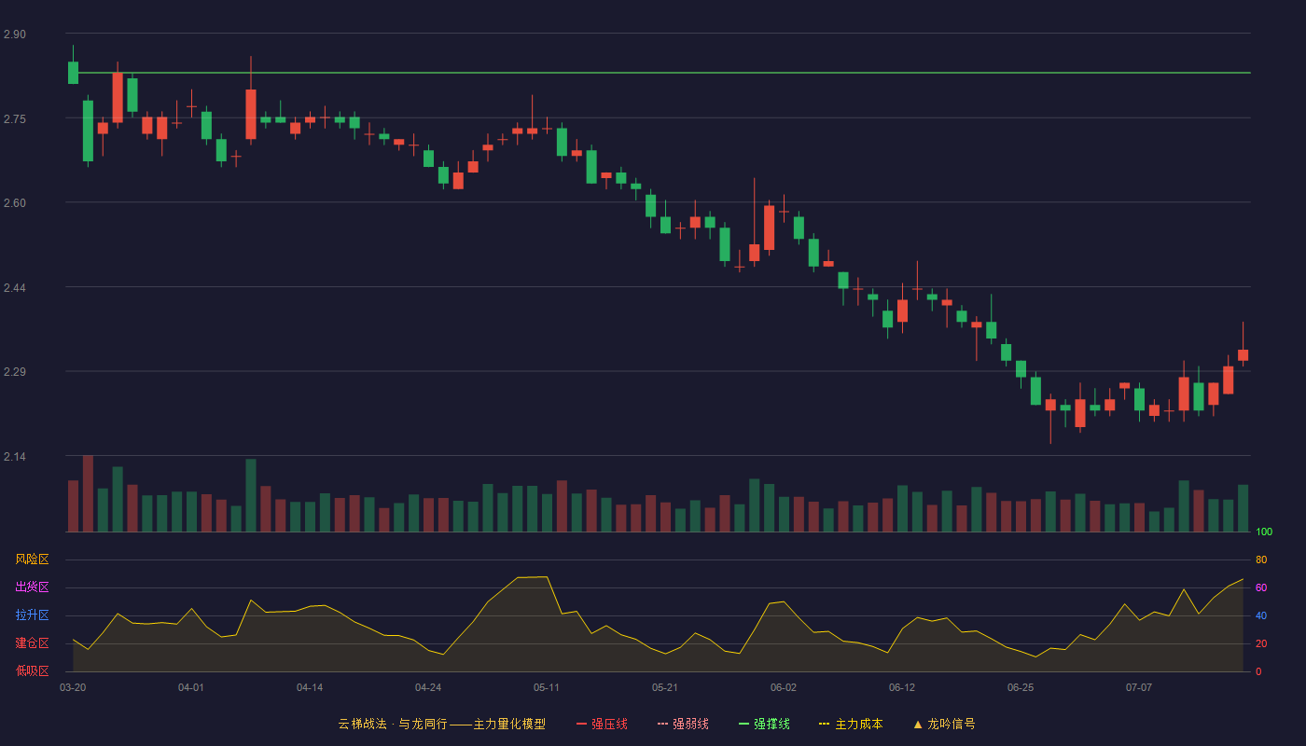Select the 低吸区 zone label
The height and width of the screenshot is (746, 1306).
click(32, 671)
